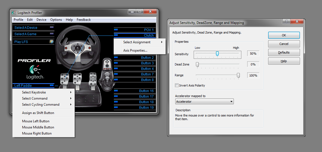Click the Select A Device list icon
The image size is (322, 152).
52,27
